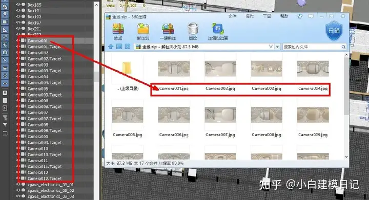This screenshot has height=200, width=369.
Task: Toggle Display Cameras filter icon
Action: [x=5, y=22]
